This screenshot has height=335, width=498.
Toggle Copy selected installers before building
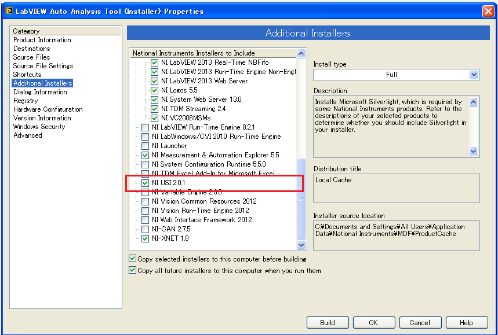[x=132, y=259]
